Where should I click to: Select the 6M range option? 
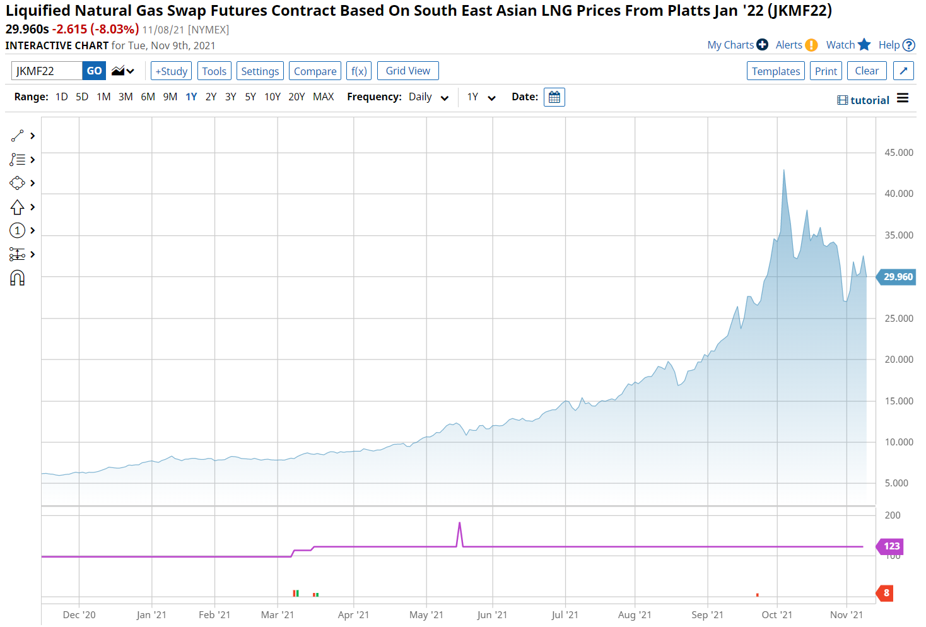point(148,97)
